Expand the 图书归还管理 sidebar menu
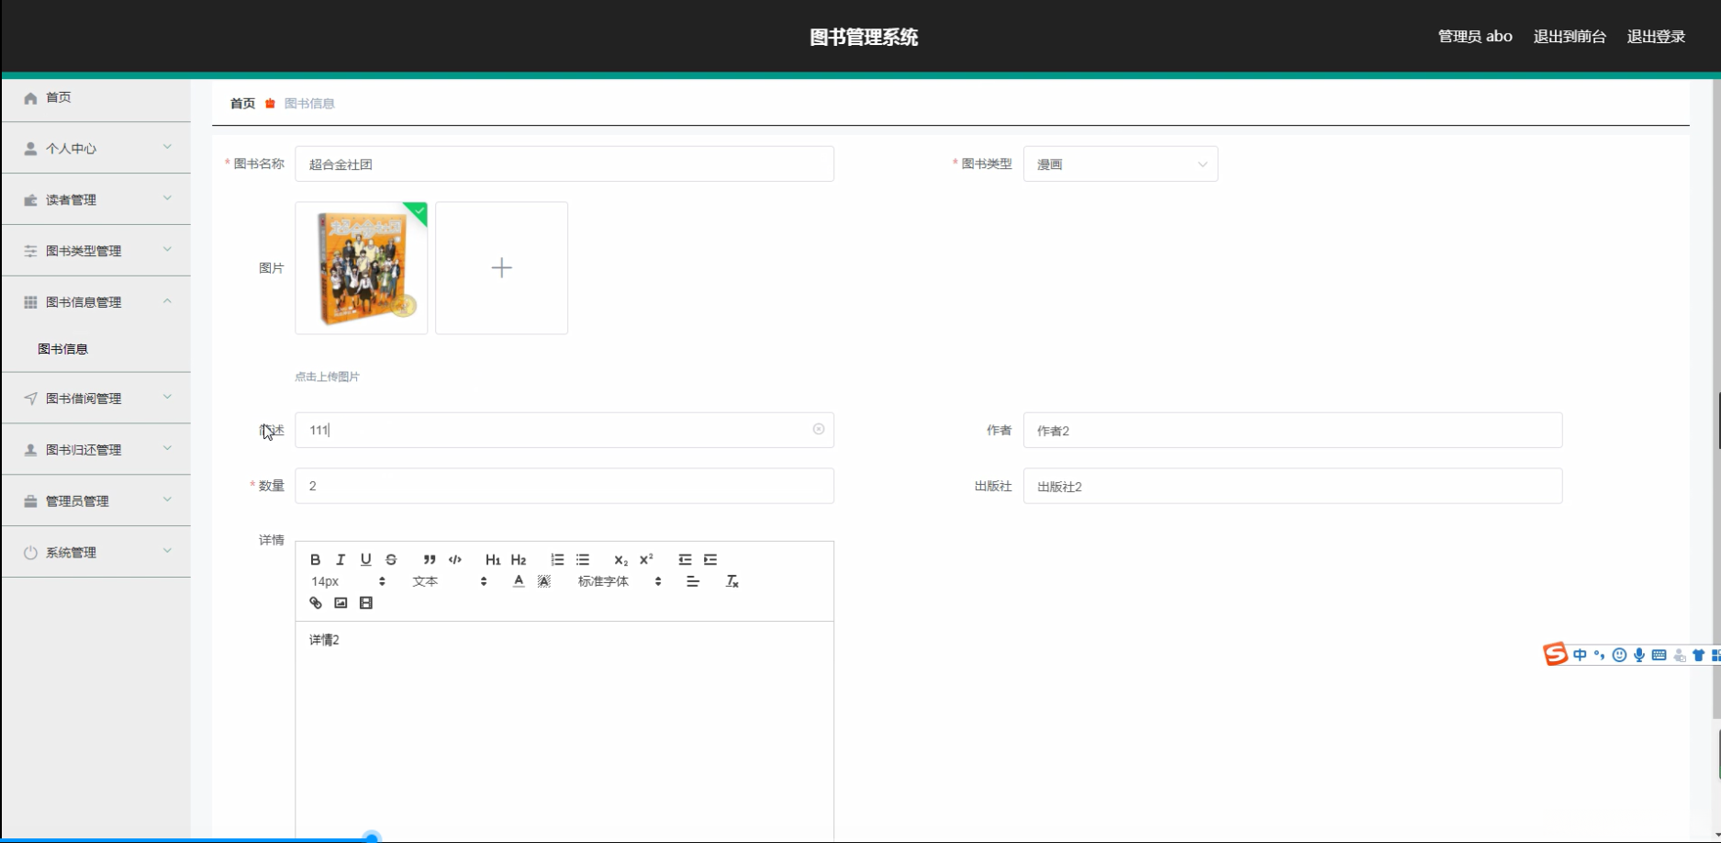This screenshot has width=1721, height=843. 96,449
